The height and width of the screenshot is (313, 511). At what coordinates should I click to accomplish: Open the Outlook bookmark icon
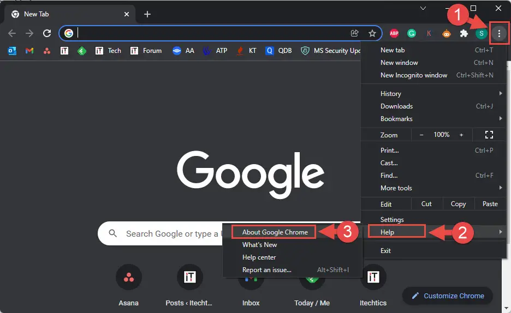(12, 51)
